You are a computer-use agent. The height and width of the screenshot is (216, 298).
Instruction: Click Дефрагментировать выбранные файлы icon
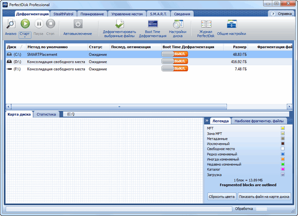click(x=119, y=24)
